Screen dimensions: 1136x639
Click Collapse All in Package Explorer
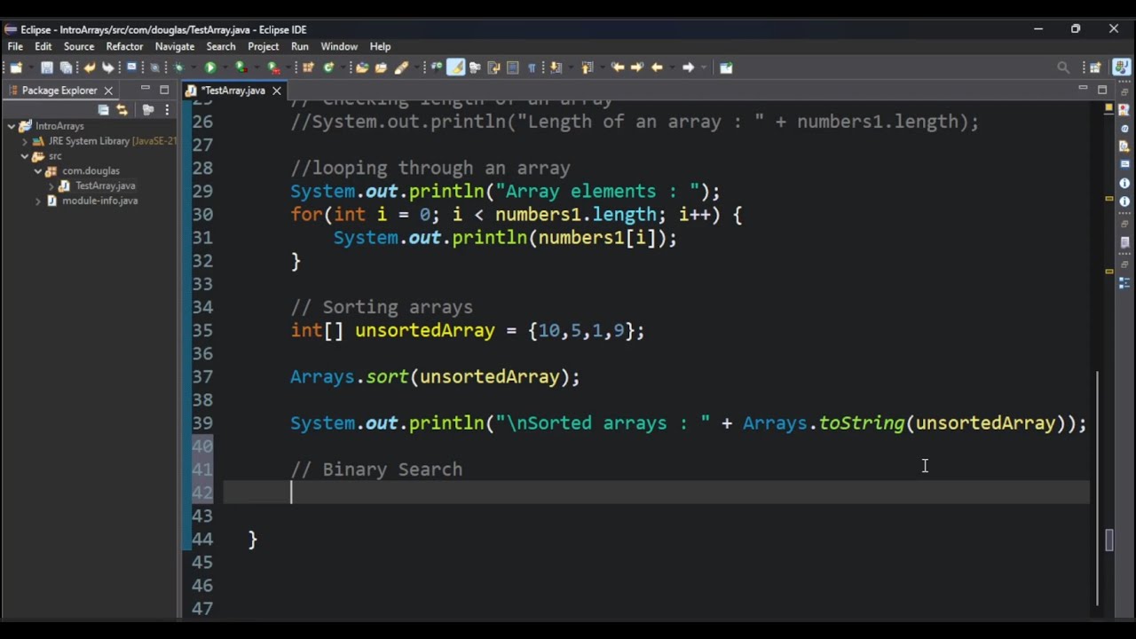click(104, 110)
